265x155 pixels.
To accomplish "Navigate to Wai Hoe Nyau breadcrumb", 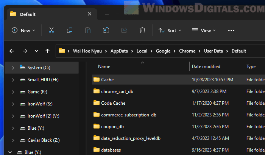I will tap(87, 51).
